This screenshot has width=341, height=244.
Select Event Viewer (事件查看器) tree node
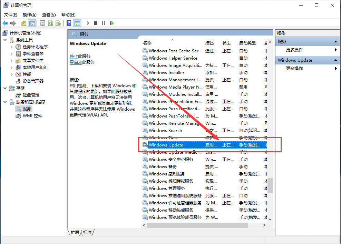tap(33, 54)
